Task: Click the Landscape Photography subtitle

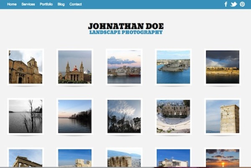Action: 125,32
